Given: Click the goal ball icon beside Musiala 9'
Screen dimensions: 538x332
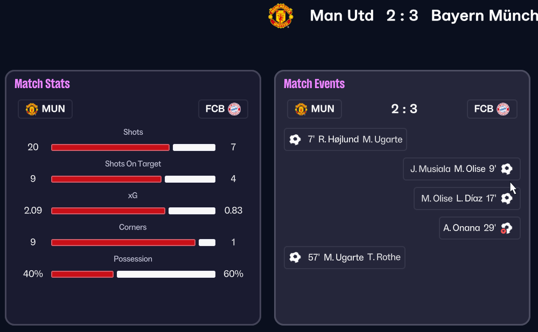Looking at the screenshot, I should (506, 169).
